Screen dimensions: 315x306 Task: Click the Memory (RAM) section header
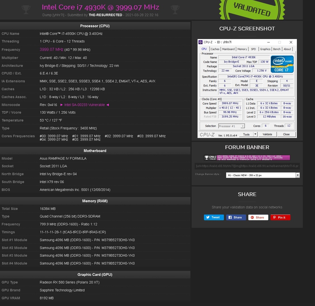pyautogui.click(x=95, y=201)
